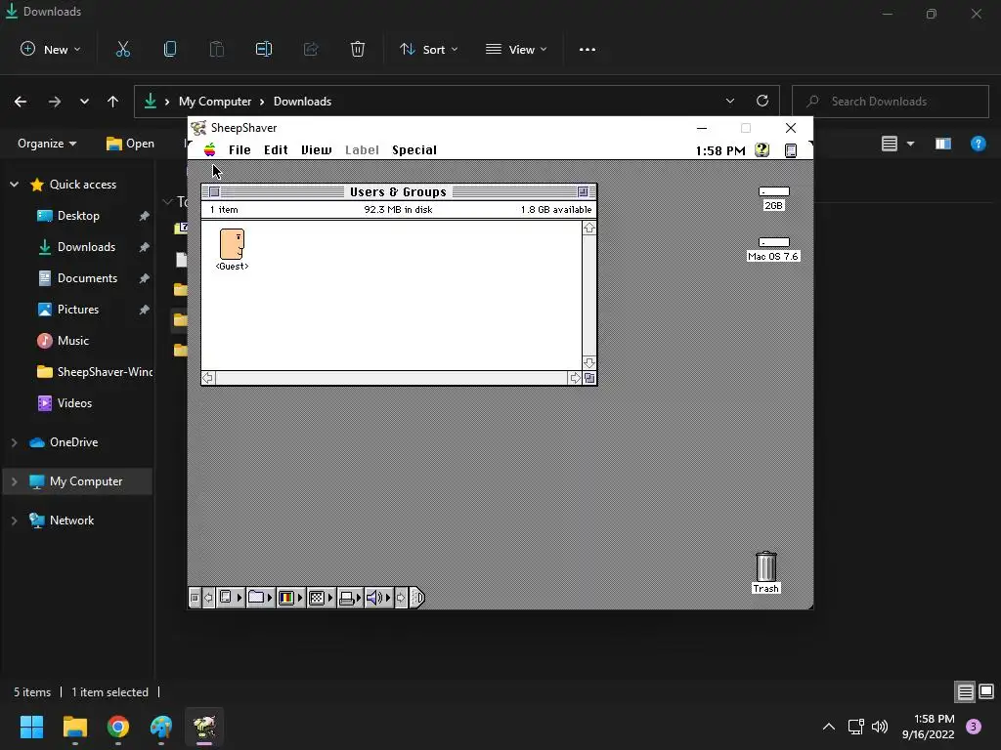The width and height of the screenshot is (1001, 750).
Task: Click the 1:58 PM menu bar clock
Action: coord(720,150)
